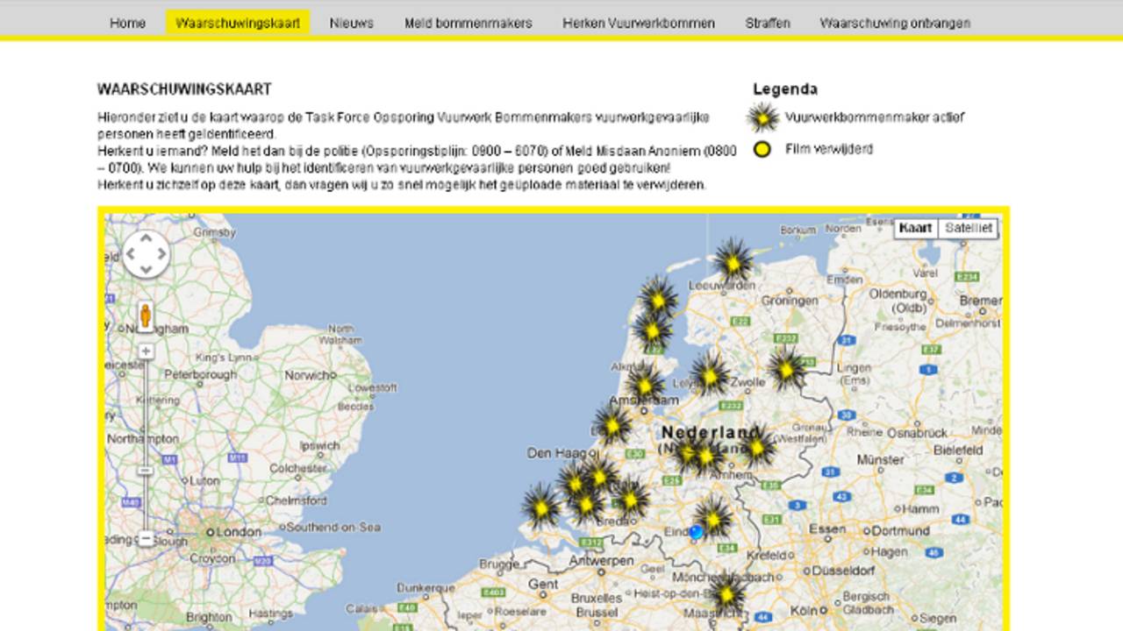Click the Antwerpen label on the map
Screen dimensions: 1123x631
601,560
